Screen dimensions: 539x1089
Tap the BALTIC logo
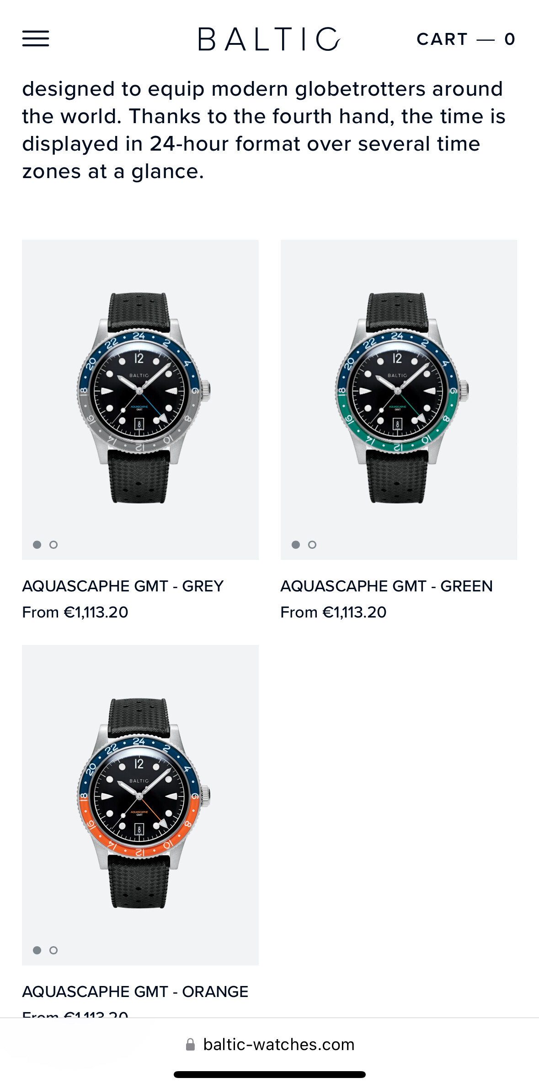pyautogui.click(x=269, y=39)
